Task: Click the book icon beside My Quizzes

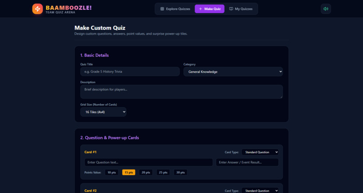Action: coord(231,9)
